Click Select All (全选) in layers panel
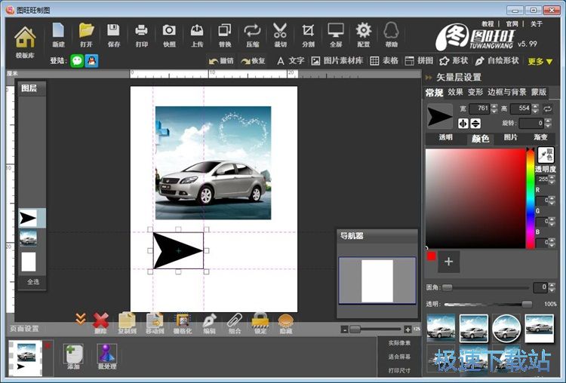566x383 pixels. tap(32, 281)
